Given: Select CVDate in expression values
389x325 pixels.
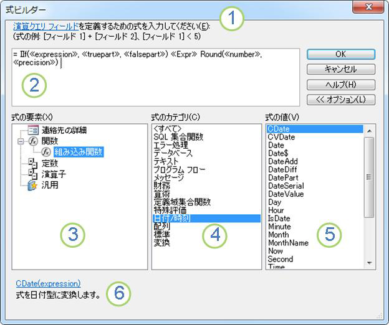Looking at the screenshot, I should [x=315, y=137].
